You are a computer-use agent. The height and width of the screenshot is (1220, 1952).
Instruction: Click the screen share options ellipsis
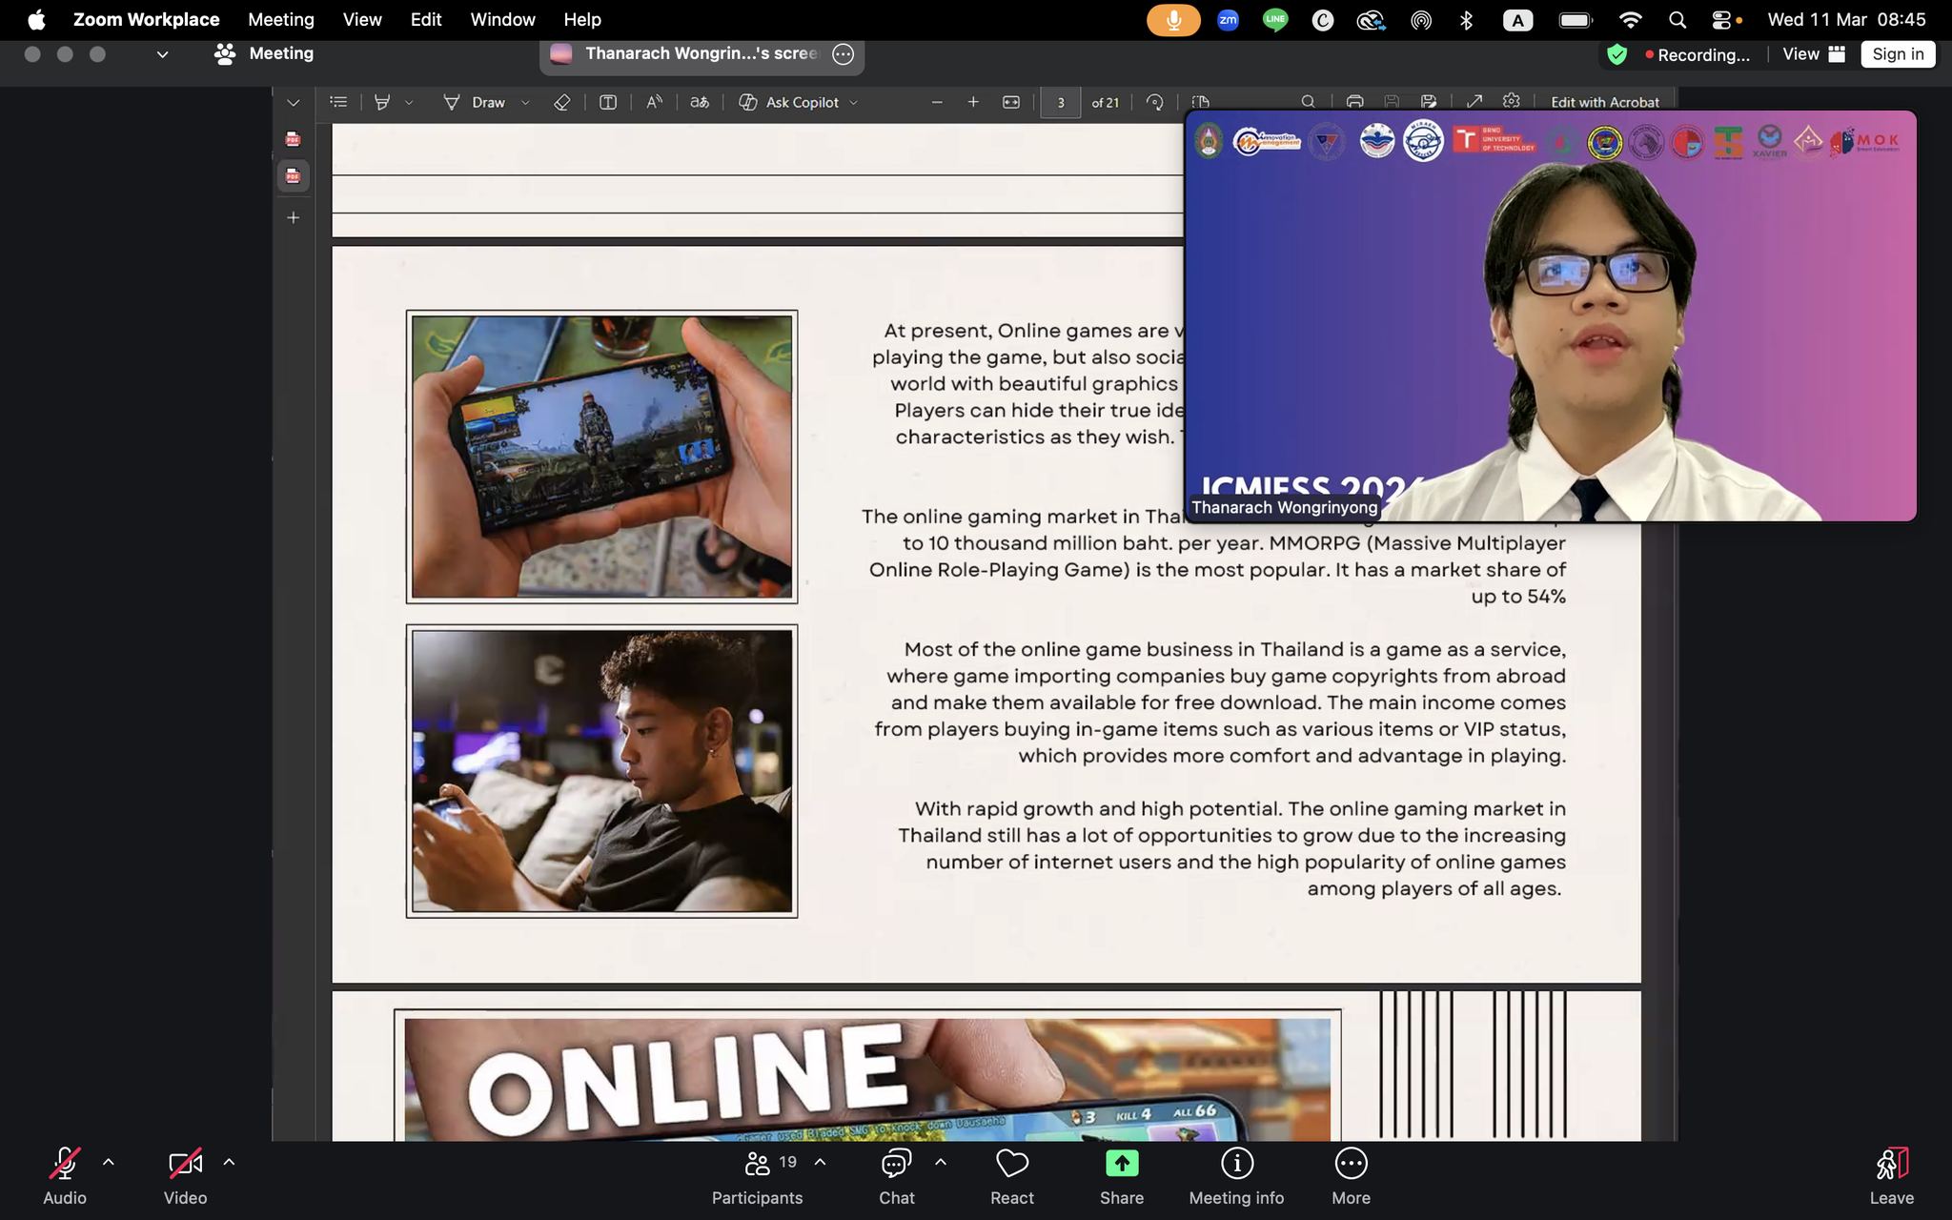(843, 54)
